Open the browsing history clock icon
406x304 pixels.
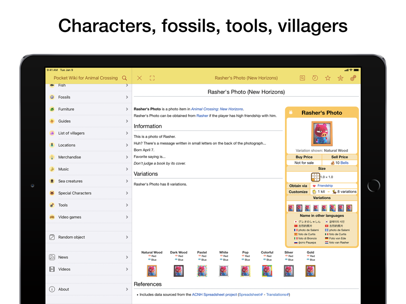(315, 78)
